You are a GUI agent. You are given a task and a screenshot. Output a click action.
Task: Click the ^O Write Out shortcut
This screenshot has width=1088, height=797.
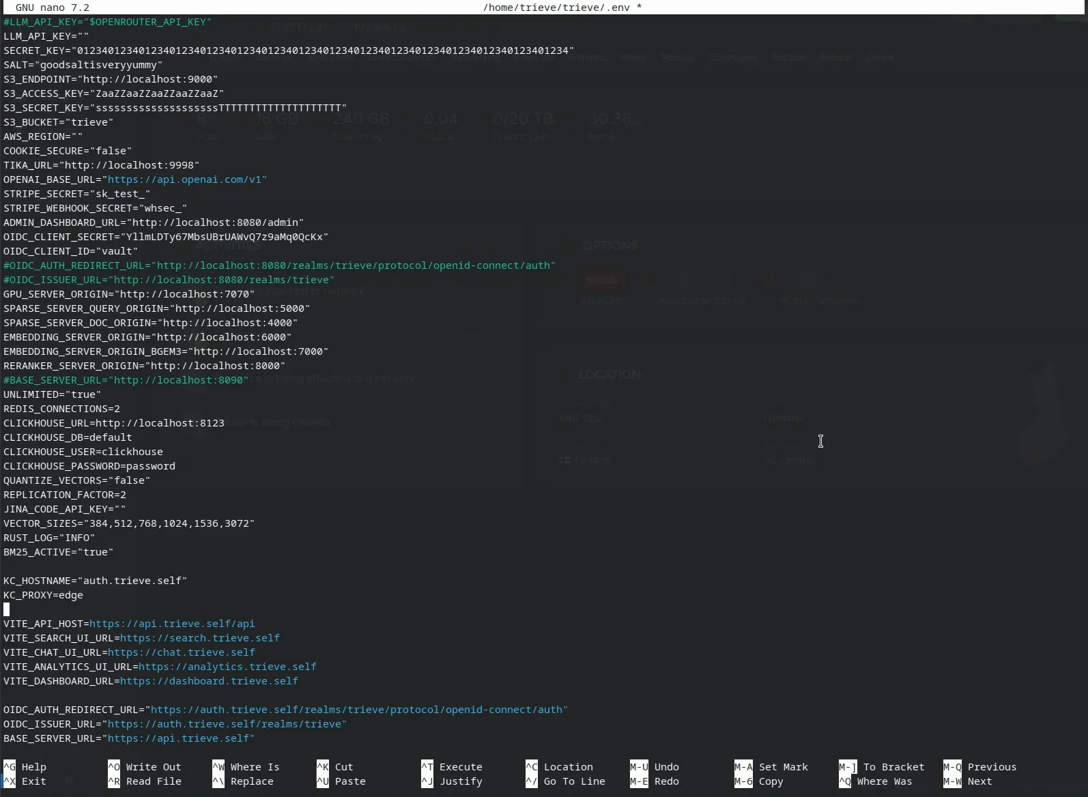point(145,767)
